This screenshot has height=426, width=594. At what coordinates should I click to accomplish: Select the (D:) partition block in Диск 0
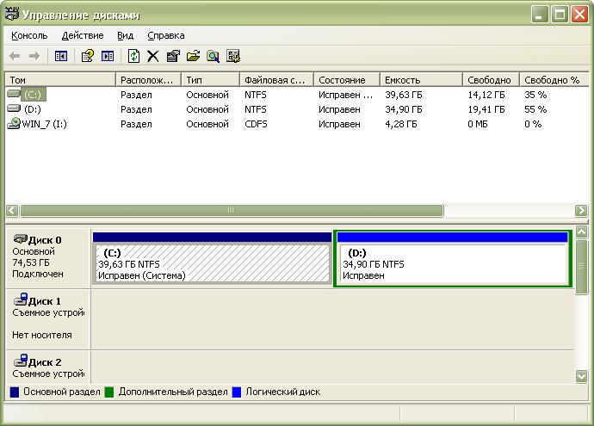click(452, 264)
